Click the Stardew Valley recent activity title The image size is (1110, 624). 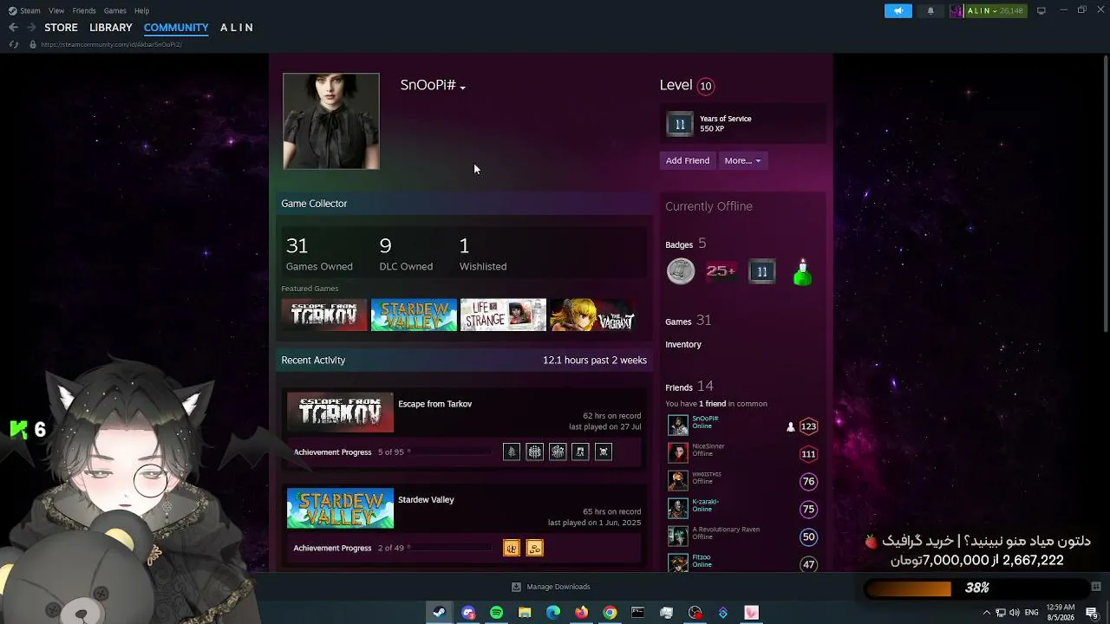pyautogui.click(x=426, y=499)
